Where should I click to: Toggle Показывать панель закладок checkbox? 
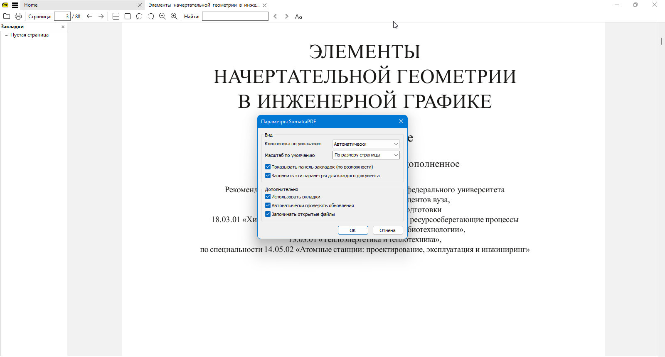tap(268, 167)
